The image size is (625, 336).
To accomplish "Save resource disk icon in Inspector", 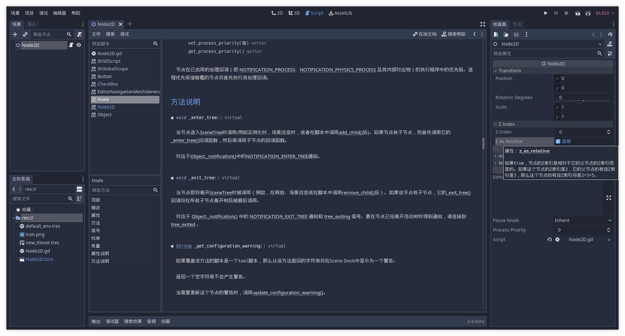I will point(516,34).
